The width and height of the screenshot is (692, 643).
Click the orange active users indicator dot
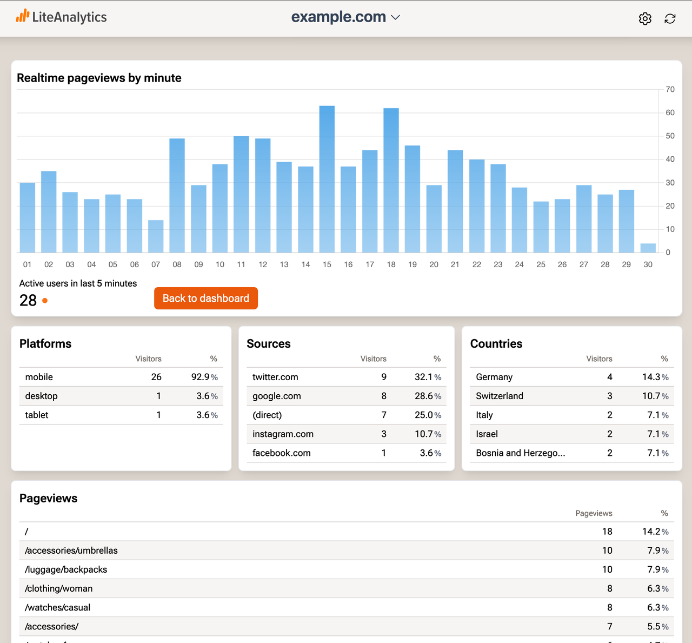(44, 300)
